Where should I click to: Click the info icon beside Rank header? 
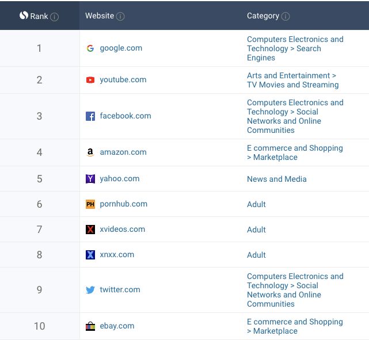(55, 17)
